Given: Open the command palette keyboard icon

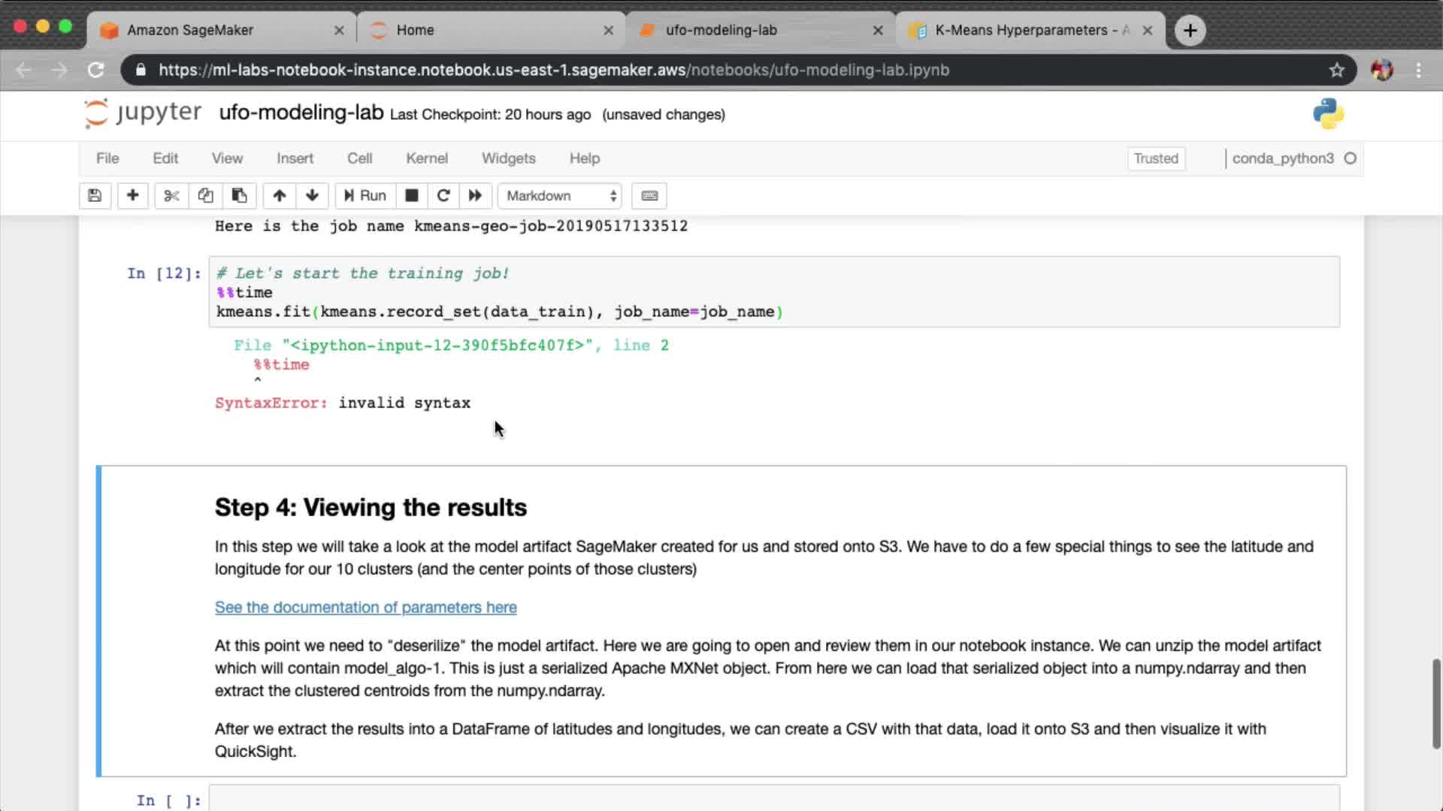Looking at the screenshot, I should point(649,196).
